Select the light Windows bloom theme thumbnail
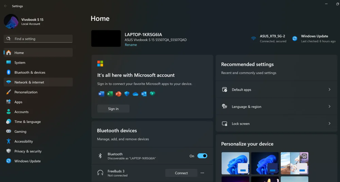340x182 pixels. pyautogui.click(x=235, y=163)
